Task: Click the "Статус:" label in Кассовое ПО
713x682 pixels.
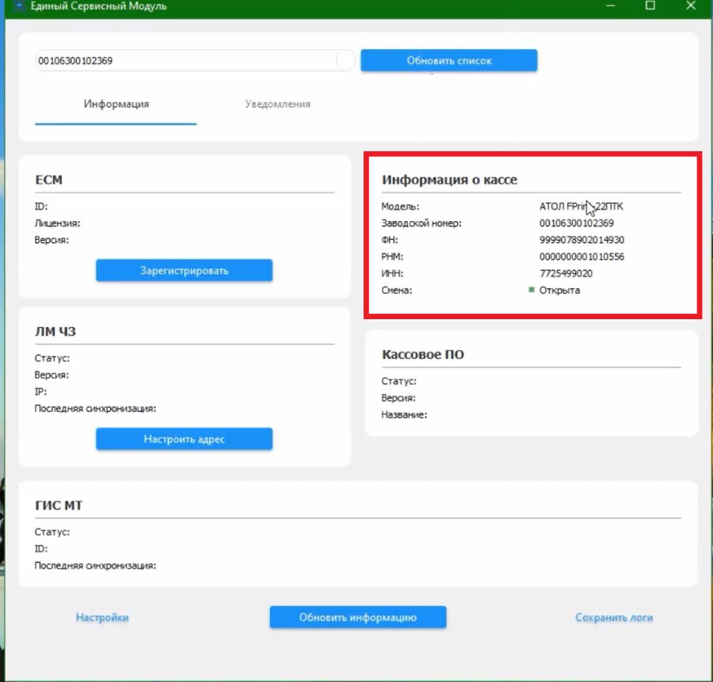Action: (x=398, y=381)
